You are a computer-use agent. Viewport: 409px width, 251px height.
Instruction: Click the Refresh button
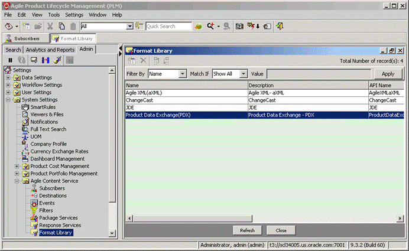click(x=247, y=230)
